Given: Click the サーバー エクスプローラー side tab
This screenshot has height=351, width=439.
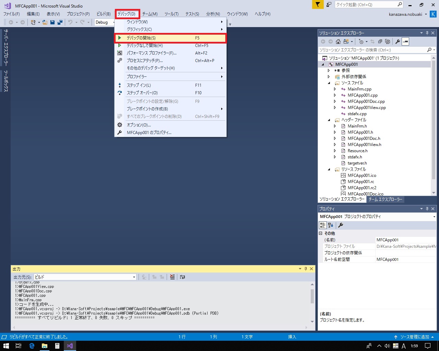Looking at the screenshot, I should pos(6,47).
